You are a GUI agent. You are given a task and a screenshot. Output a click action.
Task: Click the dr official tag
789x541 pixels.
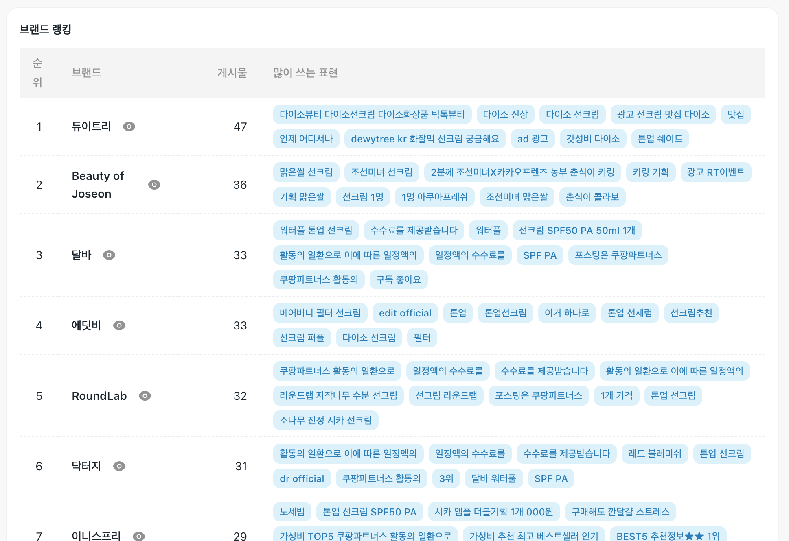click(302, 478)
